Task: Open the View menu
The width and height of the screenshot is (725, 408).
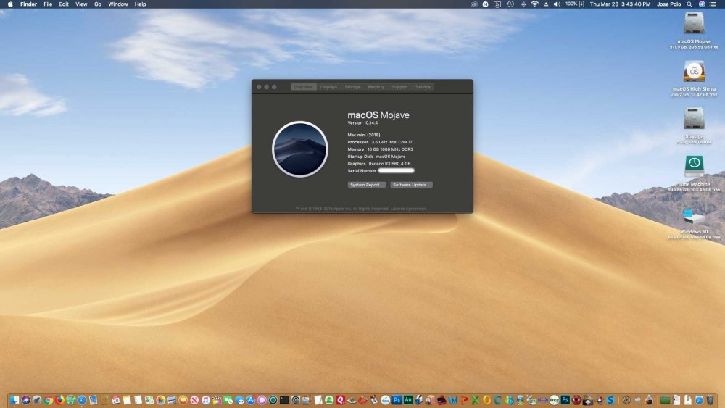Action: (x=81, y=4)
